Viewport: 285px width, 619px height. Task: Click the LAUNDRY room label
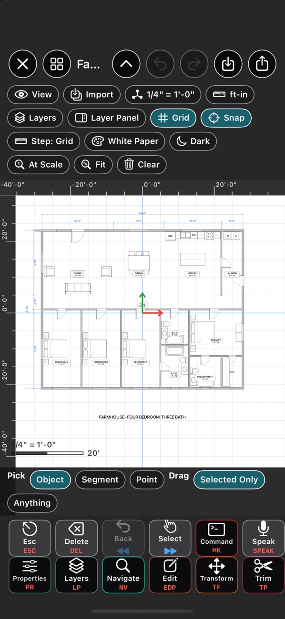tap(232, 274)
